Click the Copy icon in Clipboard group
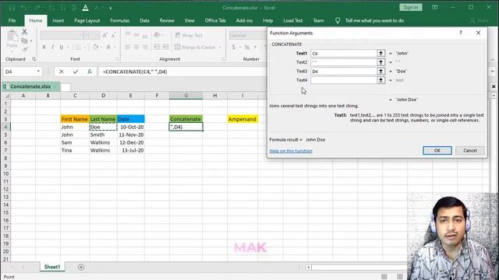499x280 pixels. click(x=24, y=40)
